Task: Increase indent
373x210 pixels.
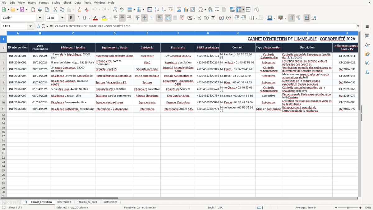Action: coord(237,18)
